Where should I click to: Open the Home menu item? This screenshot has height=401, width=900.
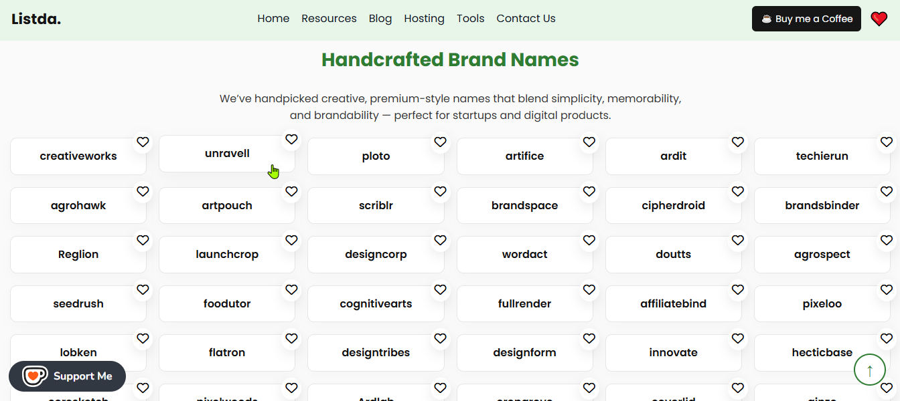pyautogui.click(x=273, y=18)
